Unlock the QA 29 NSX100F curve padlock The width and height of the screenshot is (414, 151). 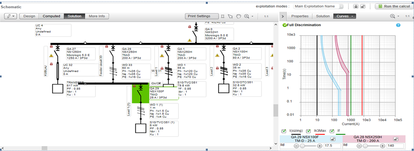[333, 139]
